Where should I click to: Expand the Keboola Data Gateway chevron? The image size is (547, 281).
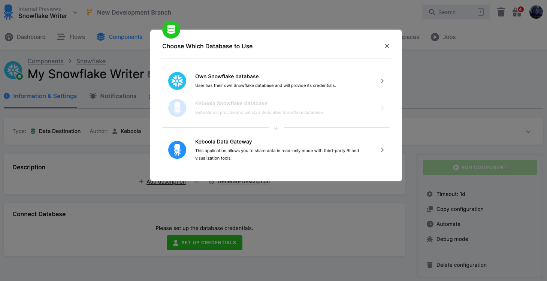[382, 150]
